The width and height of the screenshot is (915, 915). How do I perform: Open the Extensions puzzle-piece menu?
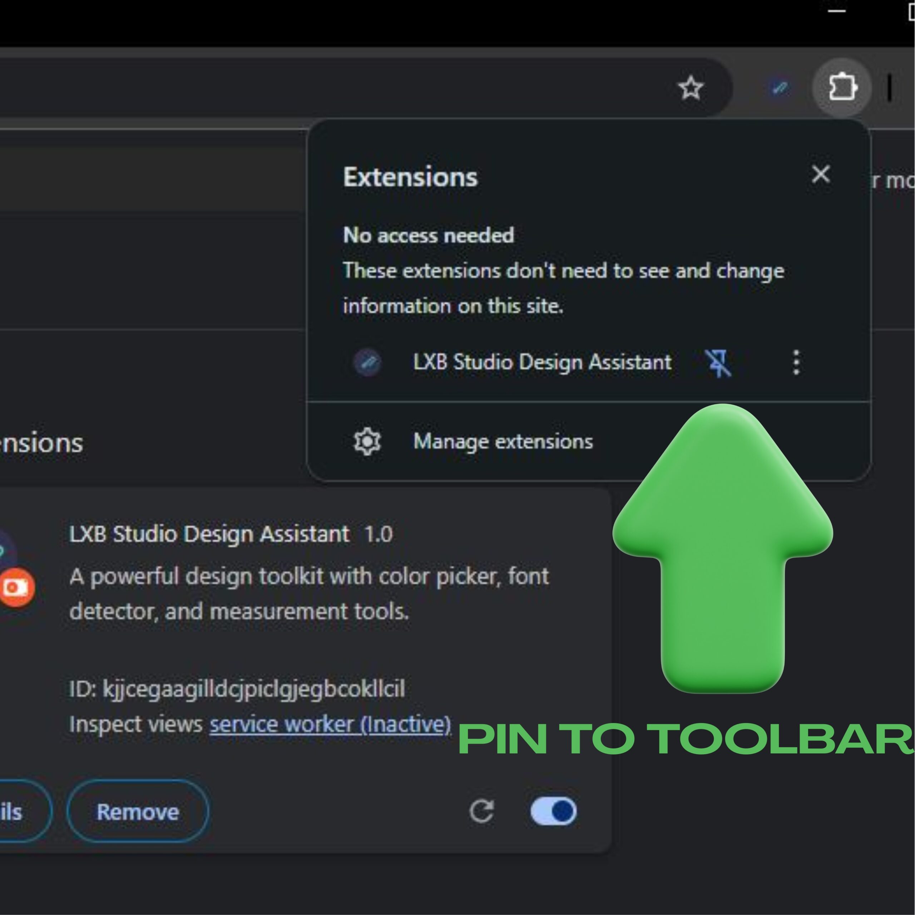pos(842,87)
